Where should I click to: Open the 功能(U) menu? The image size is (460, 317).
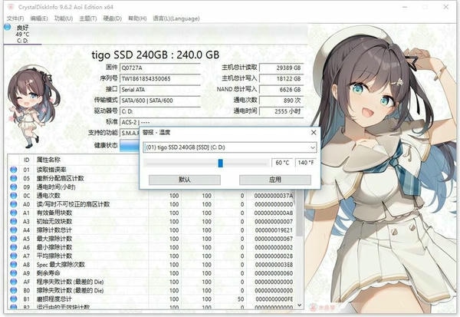tap(64, 18)
